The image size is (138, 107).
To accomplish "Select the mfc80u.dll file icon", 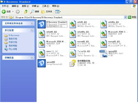I will click(x=104, y=24).
